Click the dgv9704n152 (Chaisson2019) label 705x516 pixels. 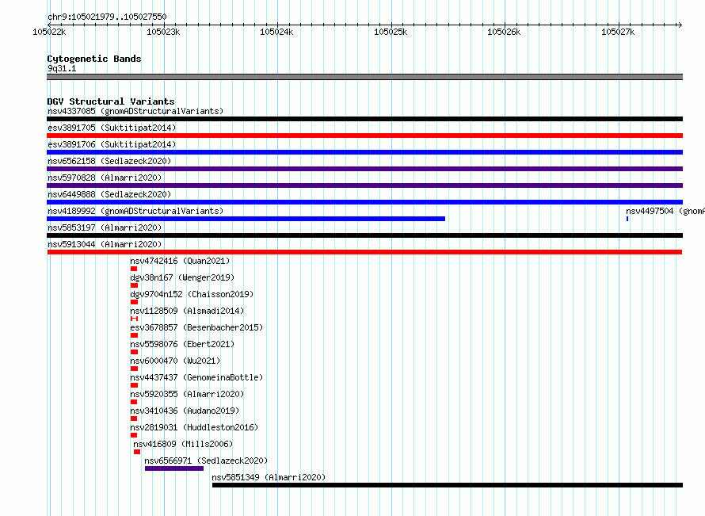pyautogui.click(x=192, y=294)
